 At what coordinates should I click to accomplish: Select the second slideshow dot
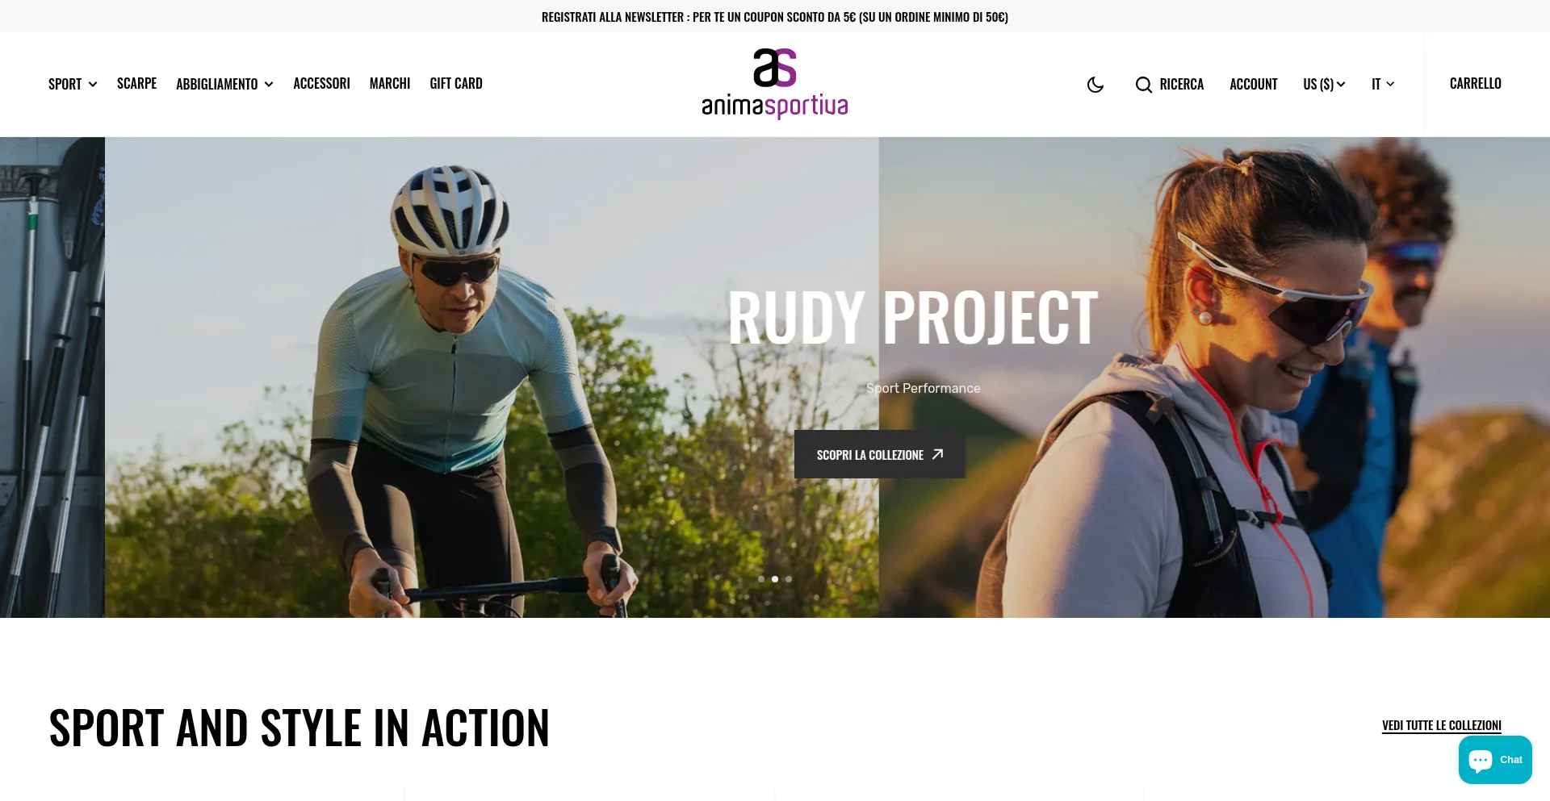775,579
